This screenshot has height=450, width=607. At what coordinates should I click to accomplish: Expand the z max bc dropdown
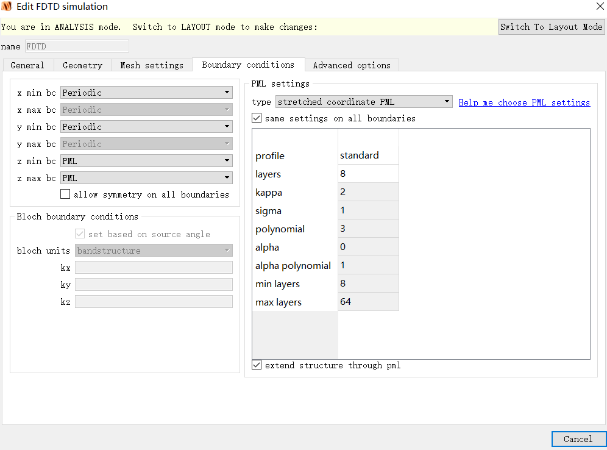(x=146, y=178)
